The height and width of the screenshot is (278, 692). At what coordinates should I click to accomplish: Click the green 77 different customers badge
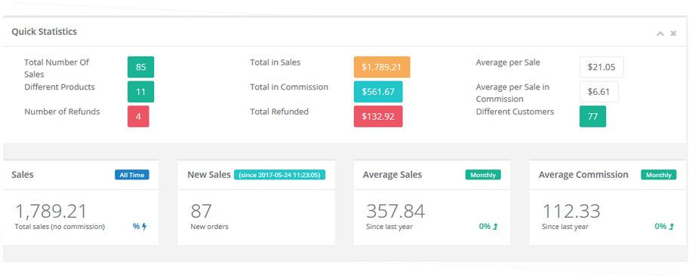pos(592,116)
